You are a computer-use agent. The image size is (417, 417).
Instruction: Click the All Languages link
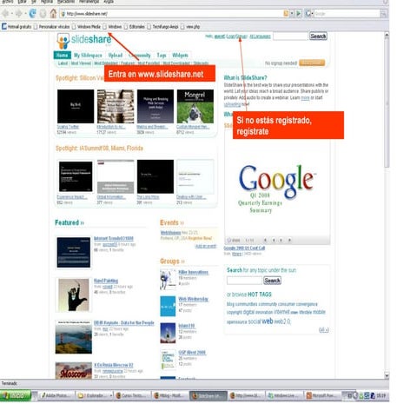click(x=260, y=36)
